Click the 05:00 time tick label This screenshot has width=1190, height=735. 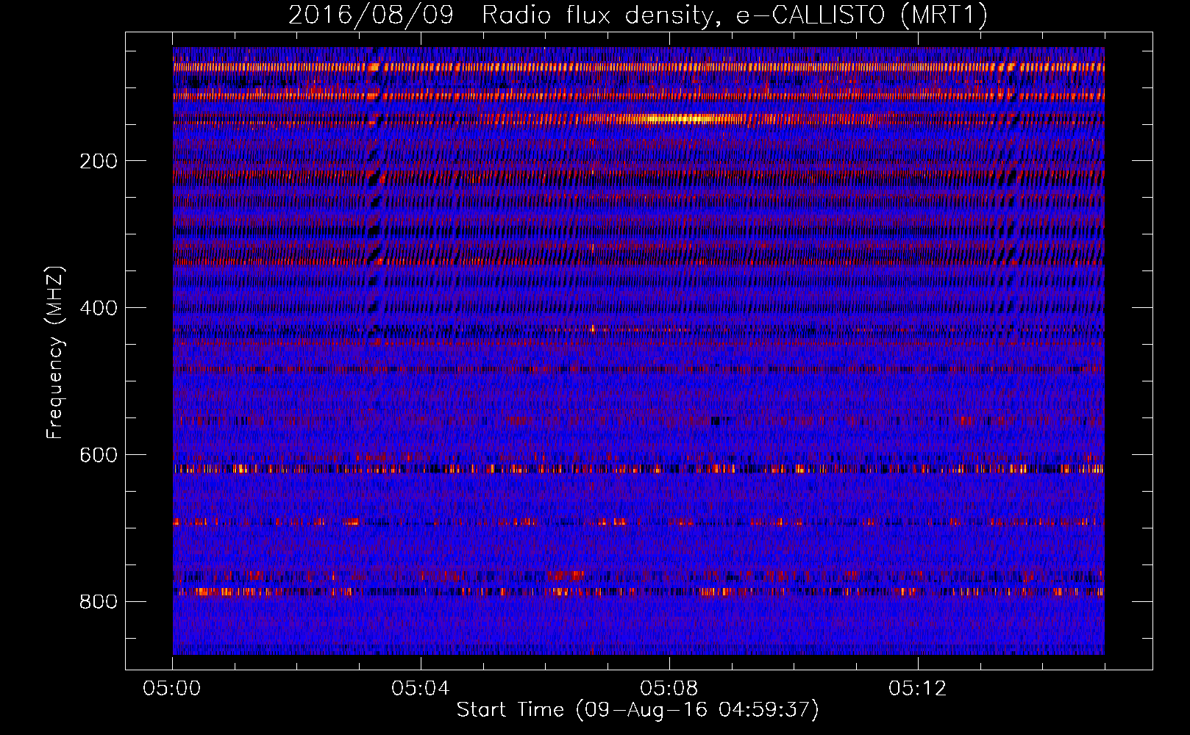[172, 689]
